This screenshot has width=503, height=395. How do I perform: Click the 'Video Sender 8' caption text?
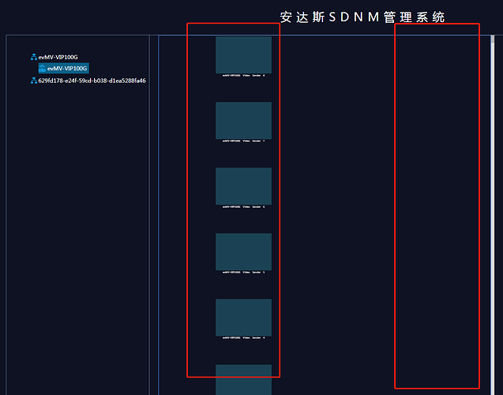coord(243,76)
